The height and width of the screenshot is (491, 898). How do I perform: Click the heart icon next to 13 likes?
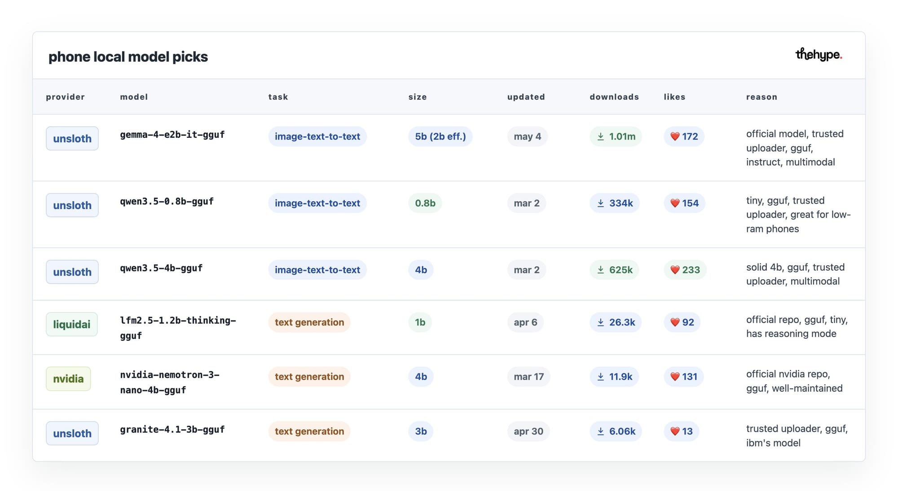674,431
